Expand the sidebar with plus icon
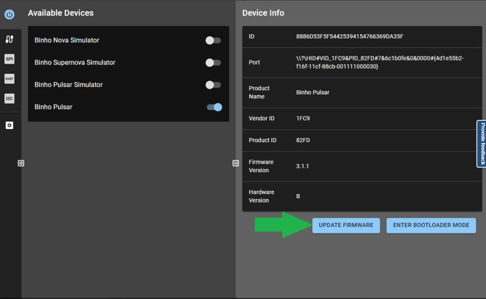 [x=21, y=163]
